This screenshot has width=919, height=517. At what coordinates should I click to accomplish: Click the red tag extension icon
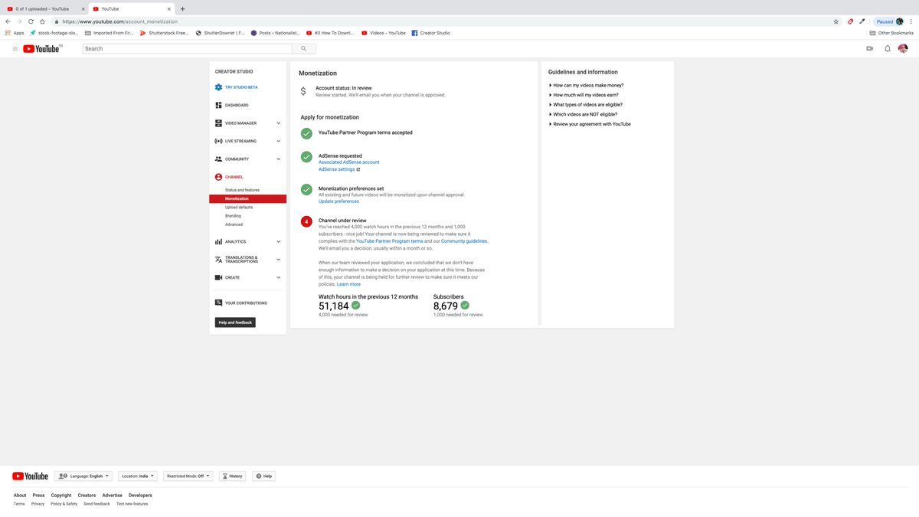(850, 21)
